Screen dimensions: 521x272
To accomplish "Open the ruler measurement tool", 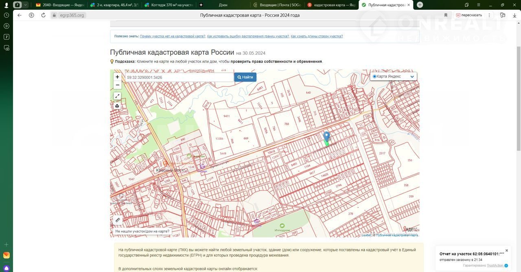I will 118,220.
